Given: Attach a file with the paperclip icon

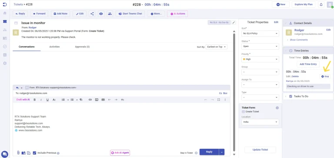Looking at the screenshot, I should tap(18, 153).
